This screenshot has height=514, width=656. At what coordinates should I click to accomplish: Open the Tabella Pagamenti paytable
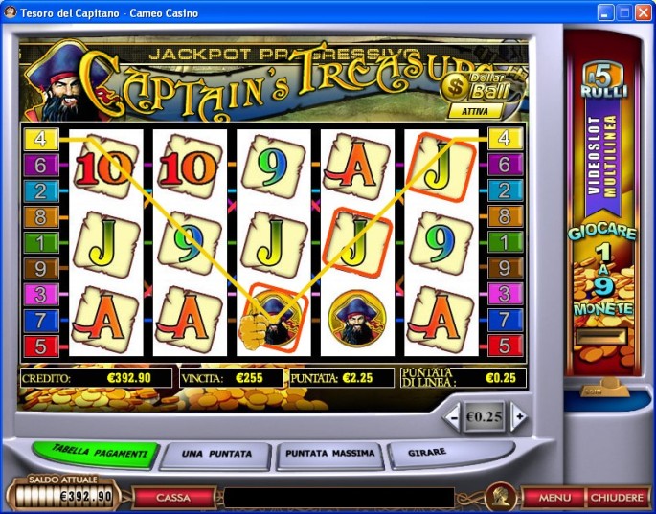pos(96,454)
